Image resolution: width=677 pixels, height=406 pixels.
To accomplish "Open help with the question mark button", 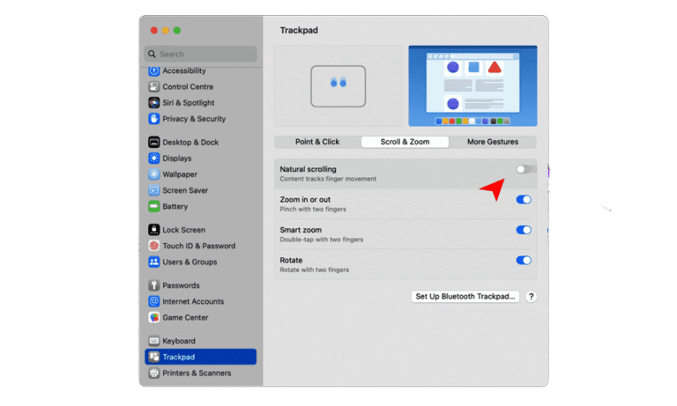I will pyautogui.click(x=531, y=297).
